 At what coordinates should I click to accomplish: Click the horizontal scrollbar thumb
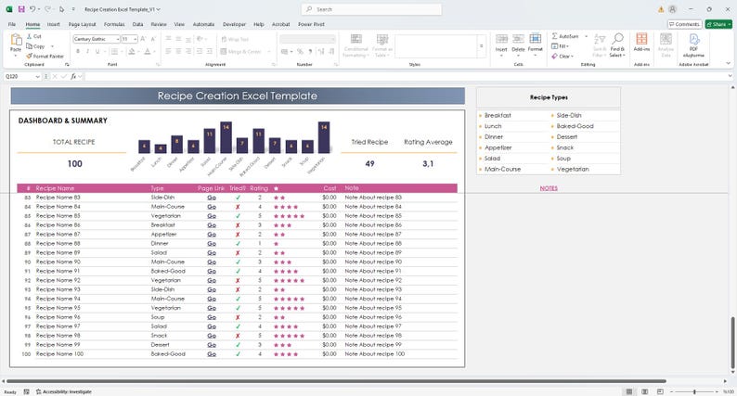coord(336,381)
